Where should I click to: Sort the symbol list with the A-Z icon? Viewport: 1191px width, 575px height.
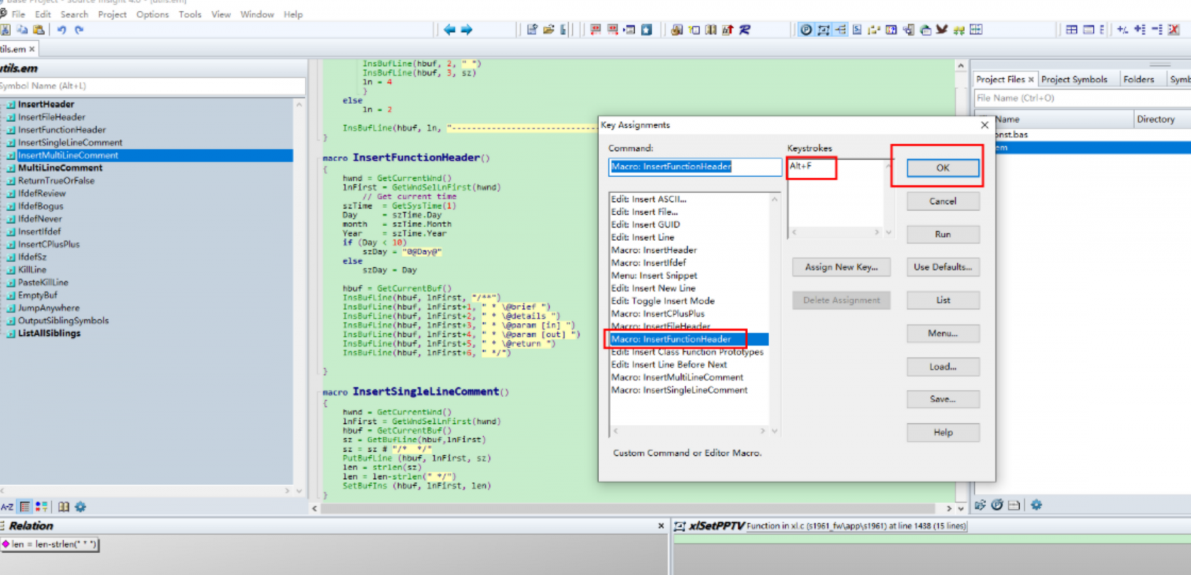click(x=7, y=507)
